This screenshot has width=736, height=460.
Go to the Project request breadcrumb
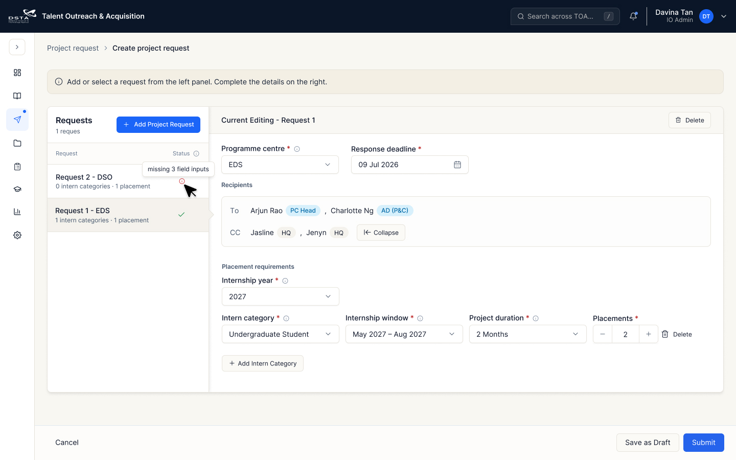(x=73, y=48)
